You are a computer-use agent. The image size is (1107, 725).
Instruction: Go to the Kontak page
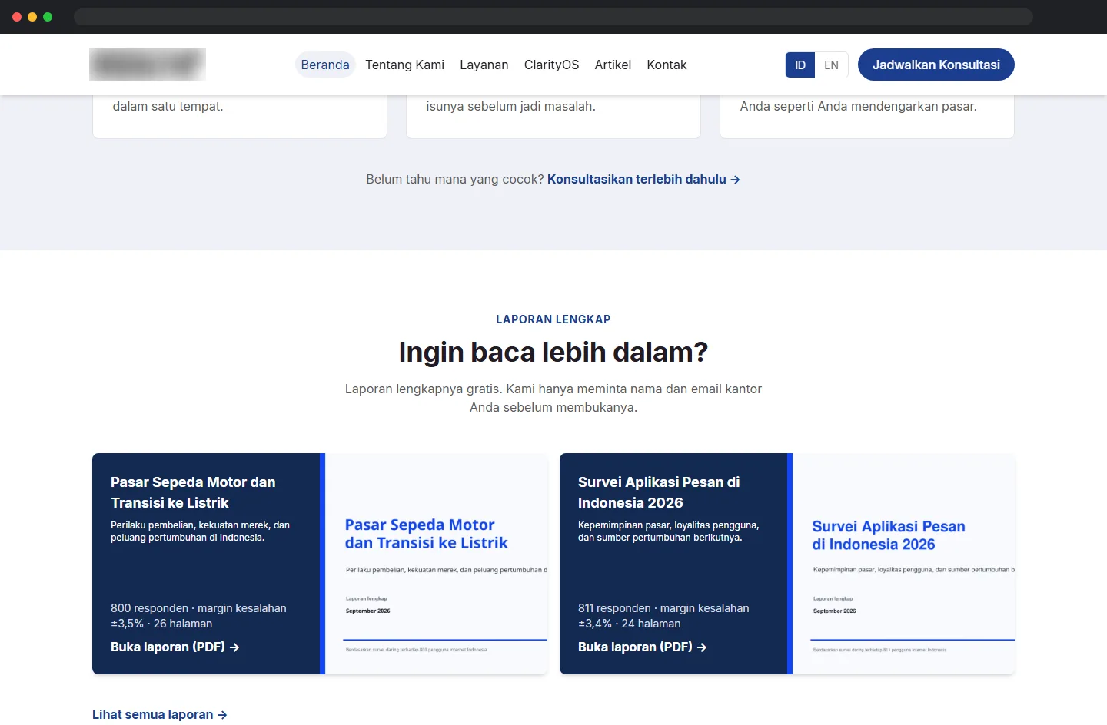667,65
